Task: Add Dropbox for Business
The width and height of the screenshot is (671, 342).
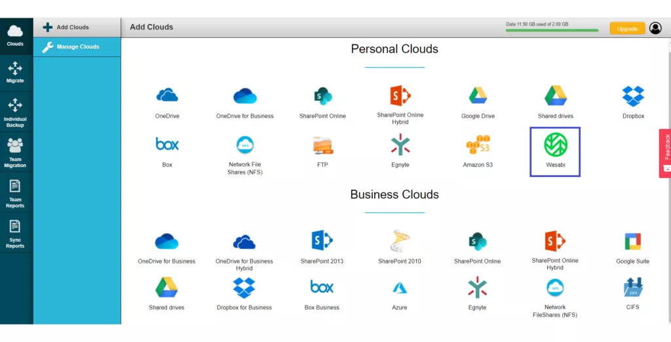Action: [244, 294]
